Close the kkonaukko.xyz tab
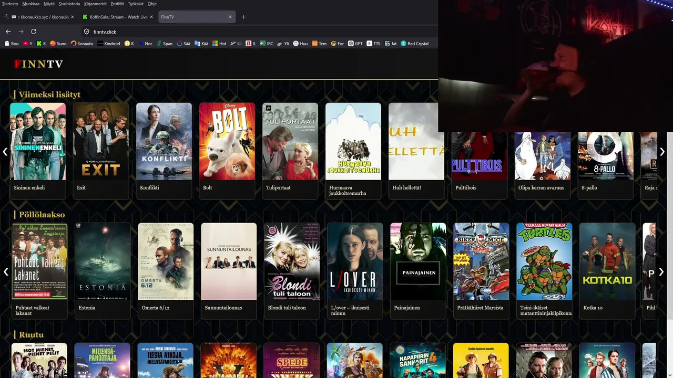The height and width of the screenshot is (378, 673). pos(73,17)
